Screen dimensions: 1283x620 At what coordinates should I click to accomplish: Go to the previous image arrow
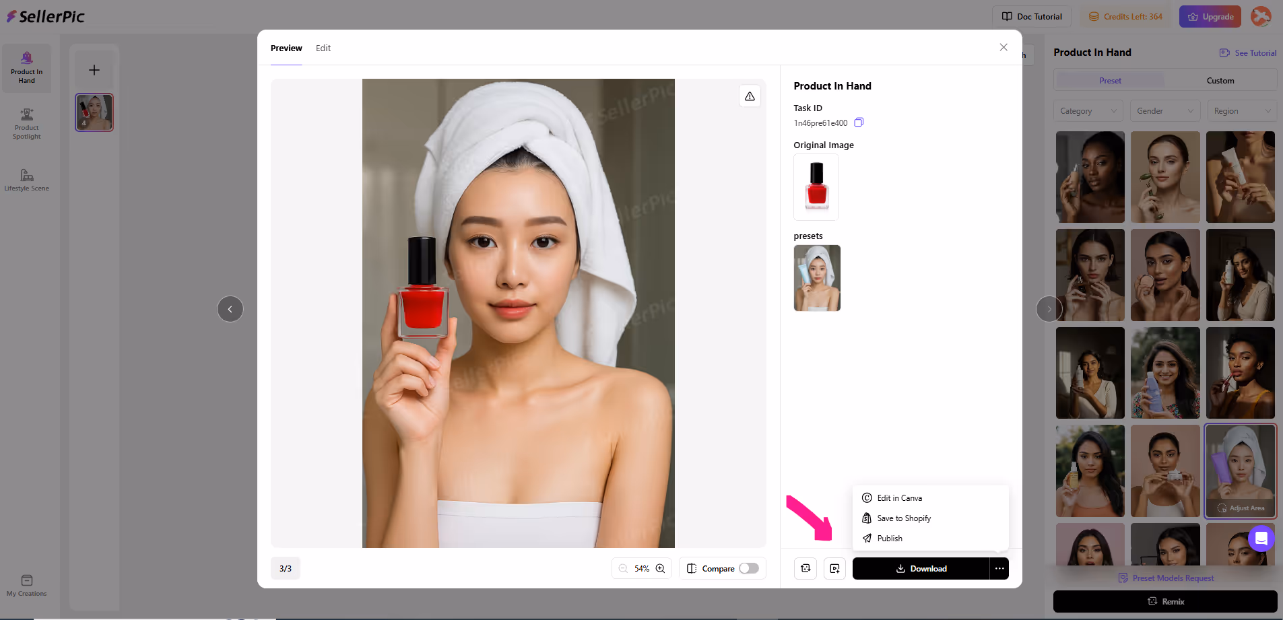tap(230, 309)
